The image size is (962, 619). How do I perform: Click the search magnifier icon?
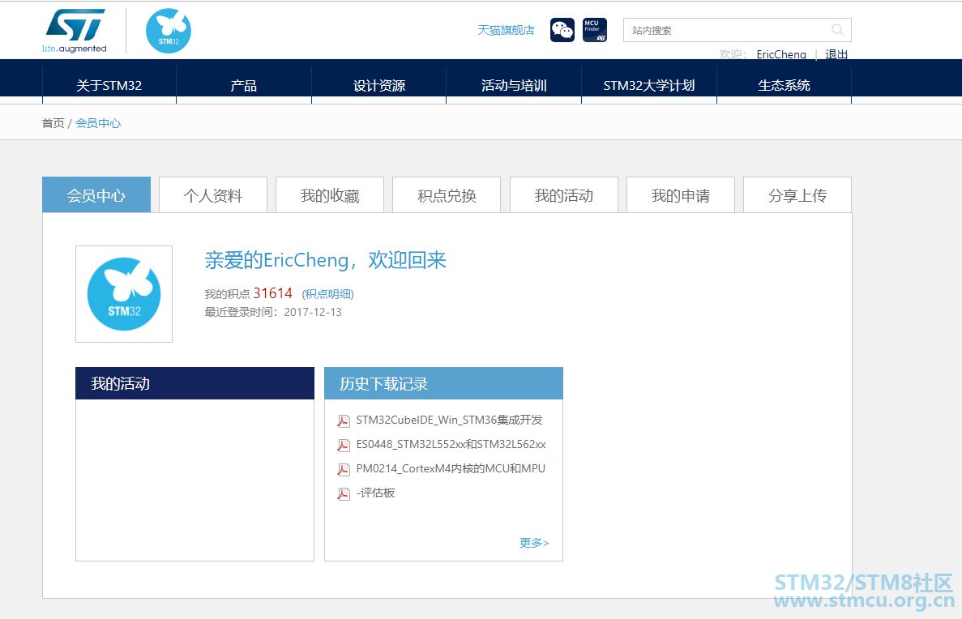click(837, 29)
